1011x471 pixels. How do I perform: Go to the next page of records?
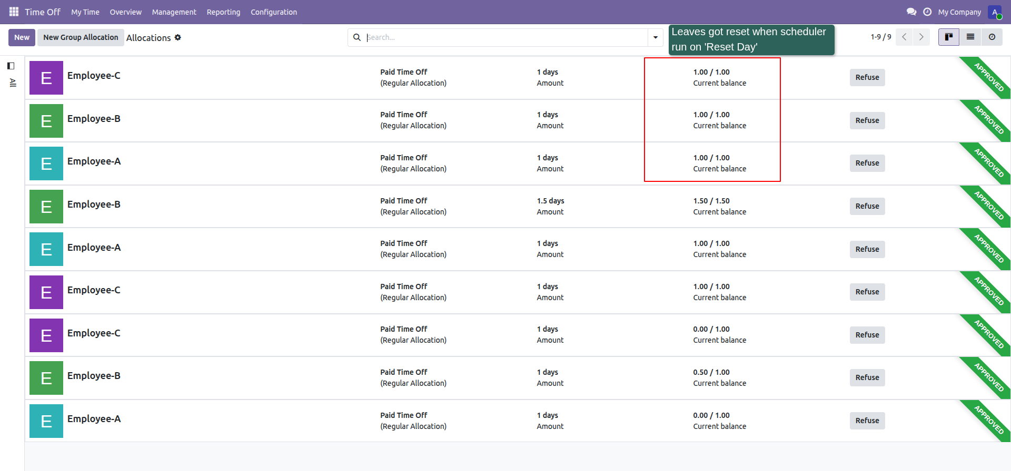pos(921,37)
